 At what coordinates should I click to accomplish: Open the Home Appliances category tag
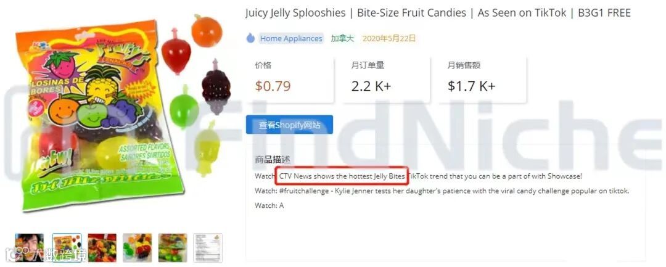point(291,38)
